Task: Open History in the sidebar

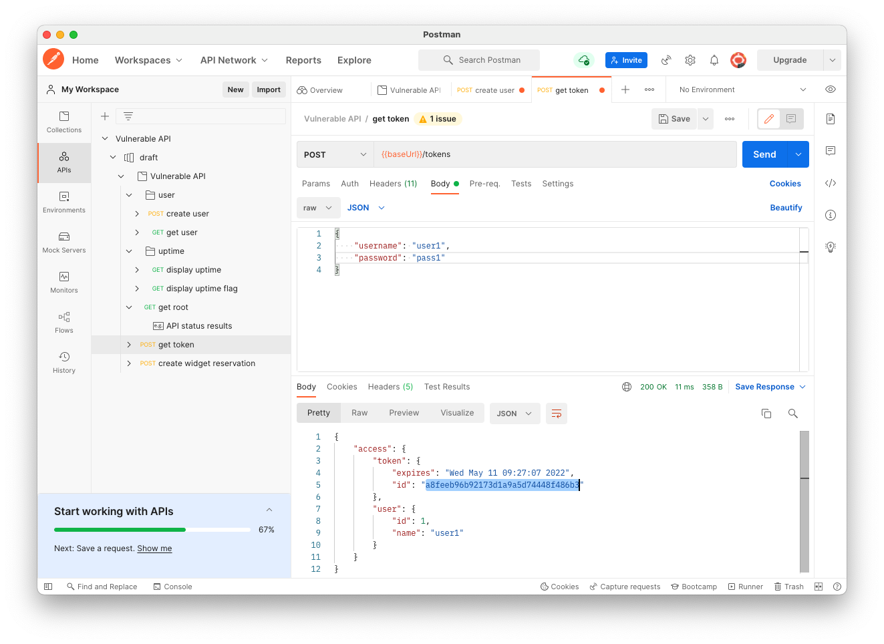Action: coord(64,363)
